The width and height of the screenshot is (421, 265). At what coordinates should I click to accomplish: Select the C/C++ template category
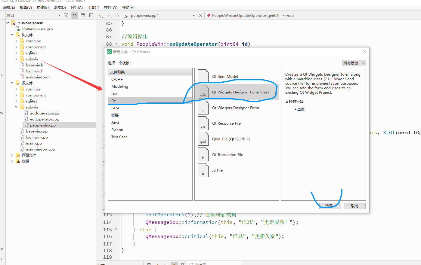tap(150, 79)
